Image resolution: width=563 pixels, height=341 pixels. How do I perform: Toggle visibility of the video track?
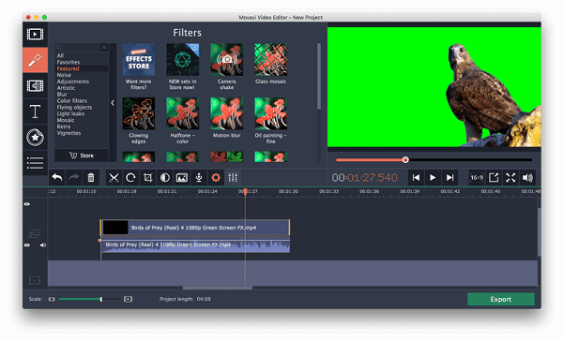coord(27,245)
